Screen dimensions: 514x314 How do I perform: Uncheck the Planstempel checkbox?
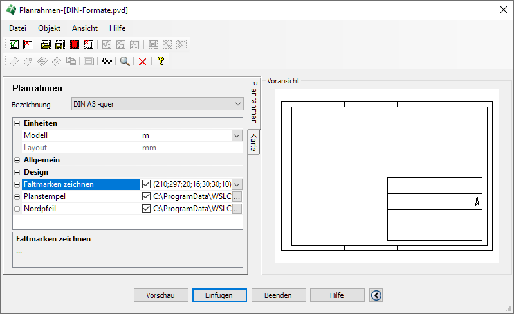pyautogui.click(x=146, y=196)
